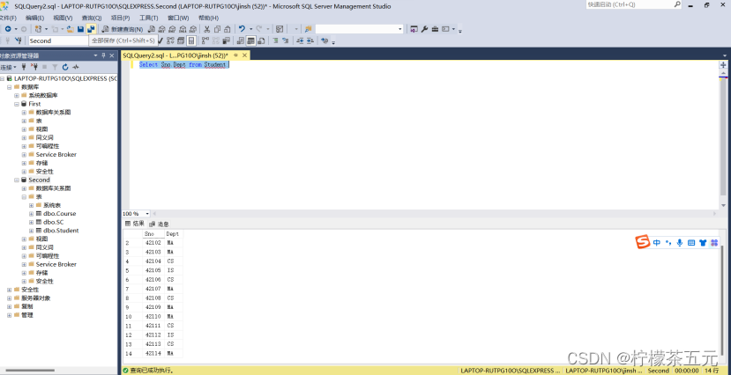Image resolution: width=731 pixels, height=375 pixels.
Task: Open the 查询(Q) menu
Action: pyautogui.click(x=92, y=18)
